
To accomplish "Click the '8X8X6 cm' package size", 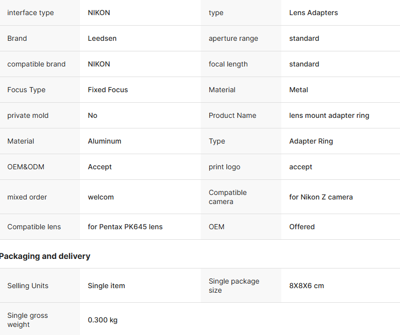I will [306, 286].
